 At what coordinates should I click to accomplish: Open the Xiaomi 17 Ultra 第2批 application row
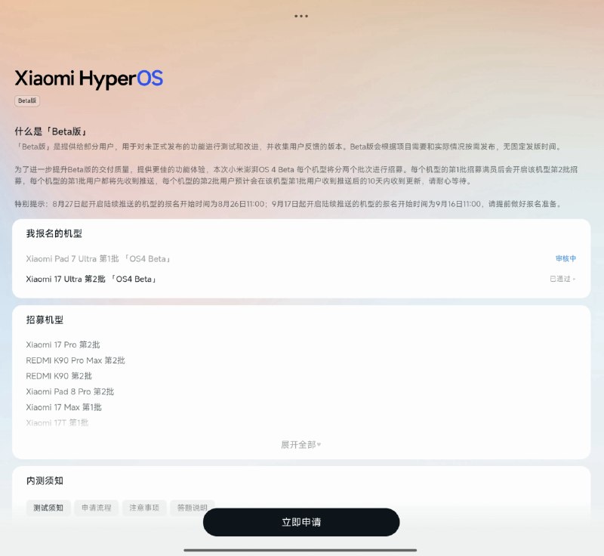point(300,279)
